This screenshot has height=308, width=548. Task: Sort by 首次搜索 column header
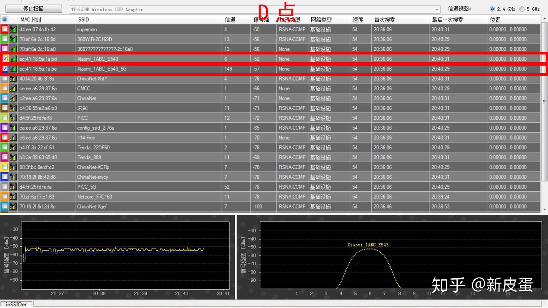pyautogui.click(x=400, y=19)
